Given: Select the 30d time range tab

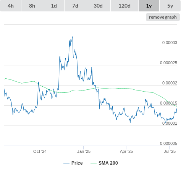Looking at the screenshot, I should tap(98, 6).
